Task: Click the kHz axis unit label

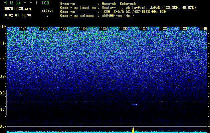Action: click(3, 27)
